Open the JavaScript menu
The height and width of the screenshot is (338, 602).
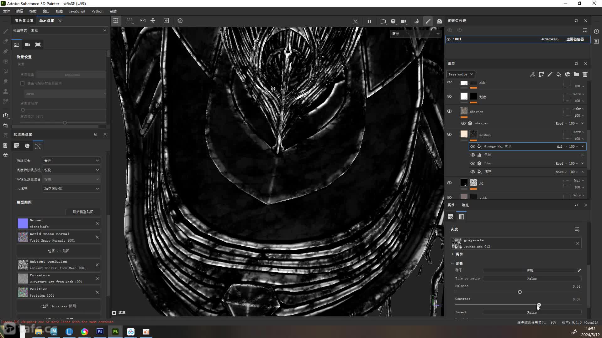pos(77,11)
